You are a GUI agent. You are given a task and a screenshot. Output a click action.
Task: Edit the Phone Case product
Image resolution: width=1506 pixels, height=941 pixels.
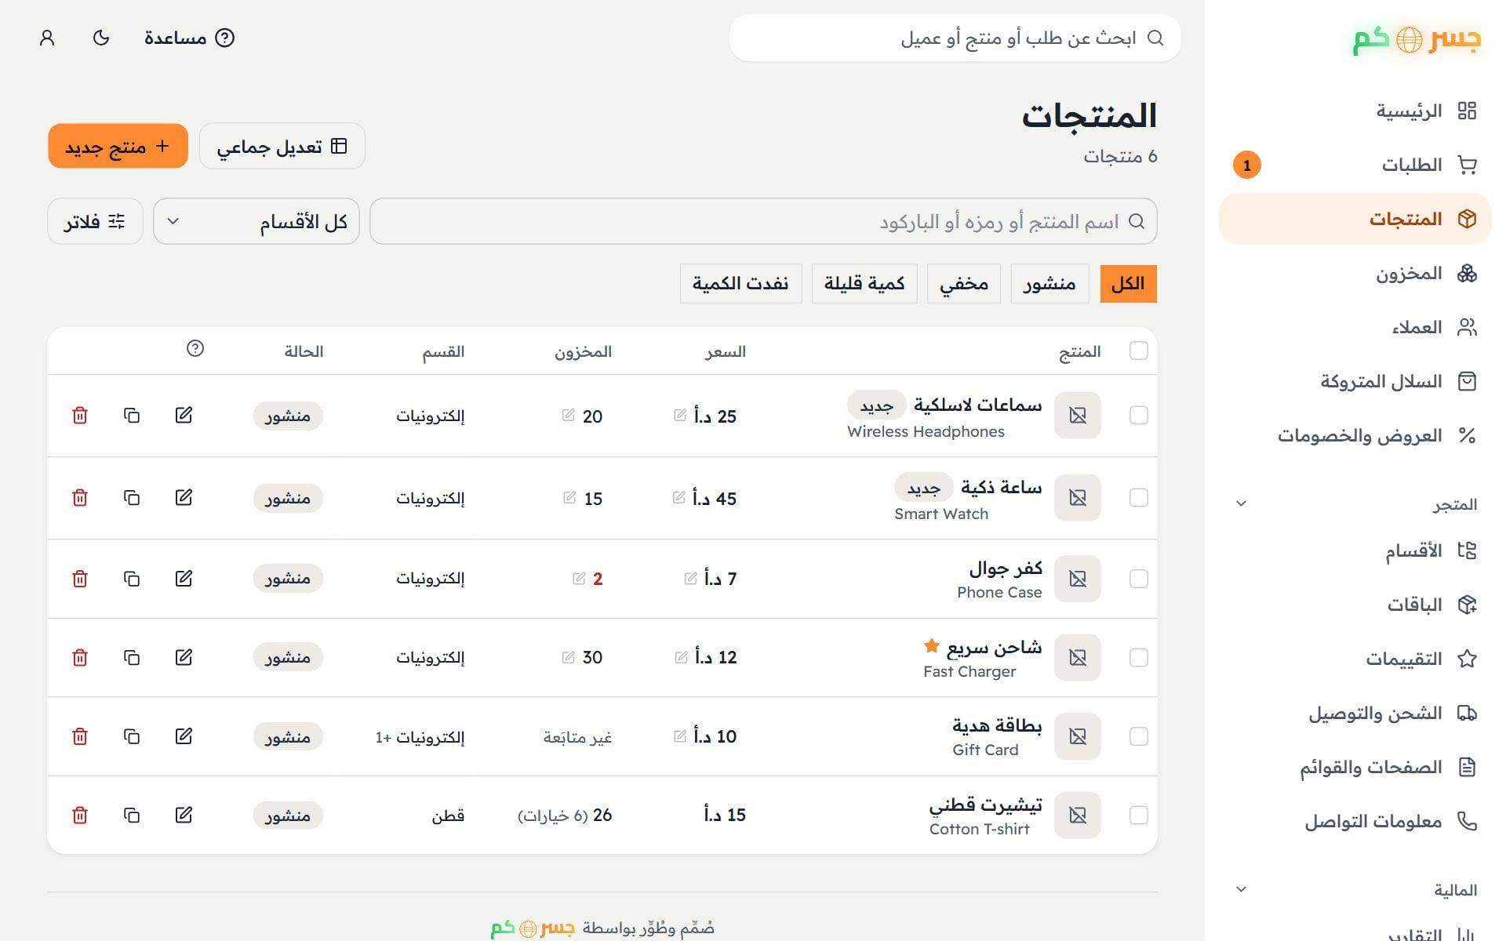point(184,579)
